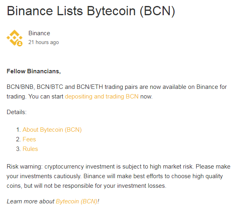Screen dimensions: 240x209
Task: Click the 'Details:' label
Action: point(16,112)
